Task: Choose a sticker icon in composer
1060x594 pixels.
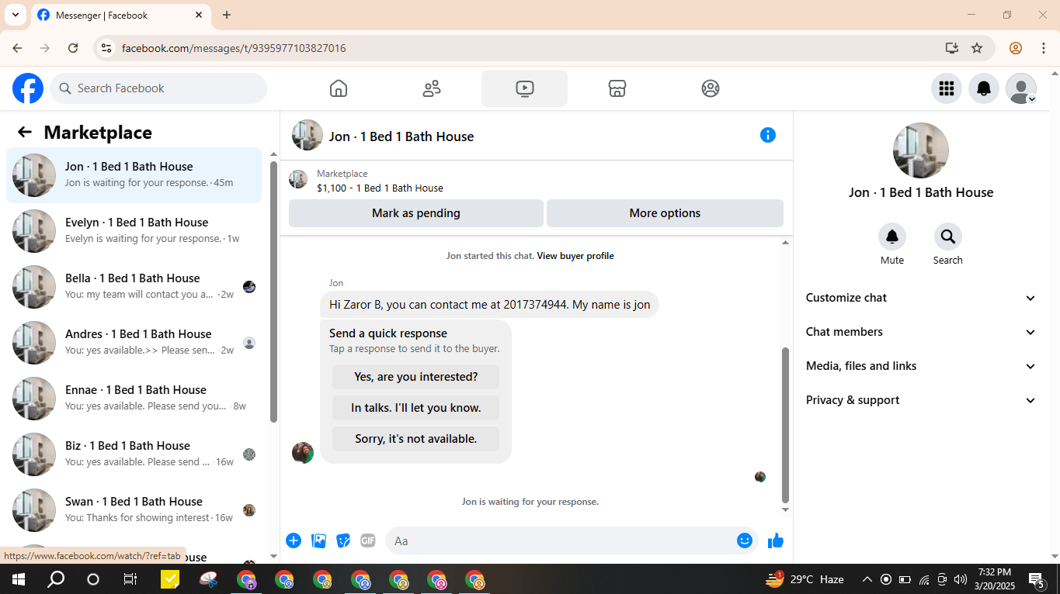Action: (343, 540)
